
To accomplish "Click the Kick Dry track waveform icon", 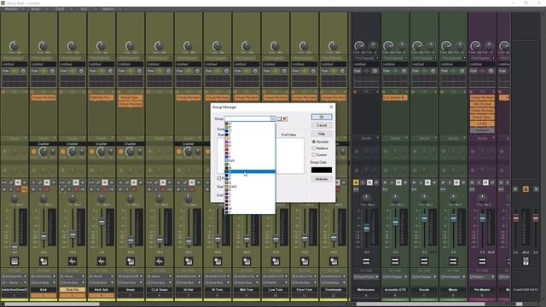I will [73, 261].
